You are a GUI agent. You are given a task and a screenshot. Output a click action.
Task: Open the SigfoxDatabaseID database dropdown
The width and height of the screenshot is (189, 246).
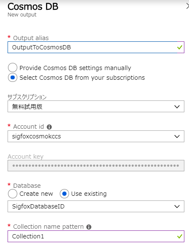[96, 206]
